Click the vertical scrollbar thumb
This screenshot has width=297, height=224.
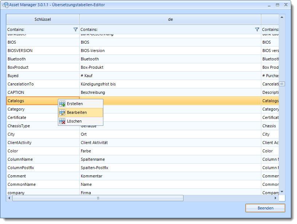[x=282, y=84]
